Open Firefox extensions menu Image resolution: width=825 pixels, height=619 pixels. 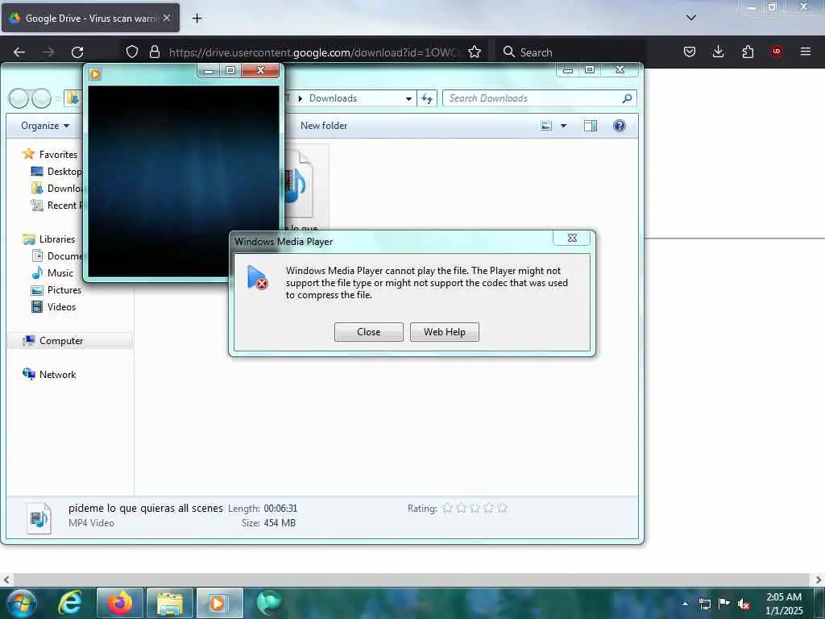tap(748, 52)
